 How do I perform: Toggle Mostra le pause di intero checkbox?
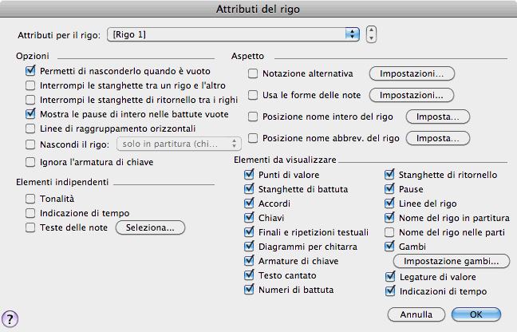coord(30,115)
